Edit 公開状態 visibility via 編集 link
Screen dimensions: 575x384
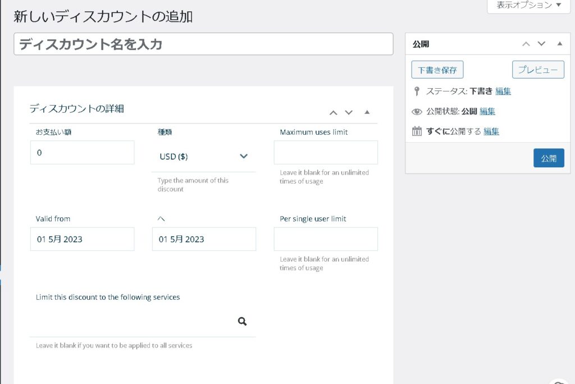click(x=487, y=111)
